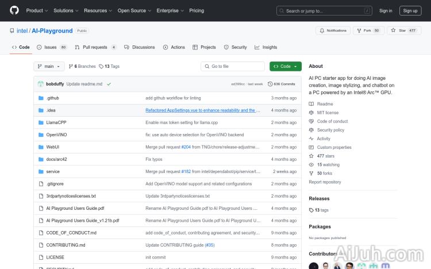The width and height of the screenshot is (431, 269).
Task: Switch to the Issues tab
Action: coord(51,47)
